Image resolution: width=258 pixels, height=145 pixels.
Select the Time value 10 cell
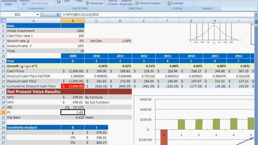click(x=73, y=51)
